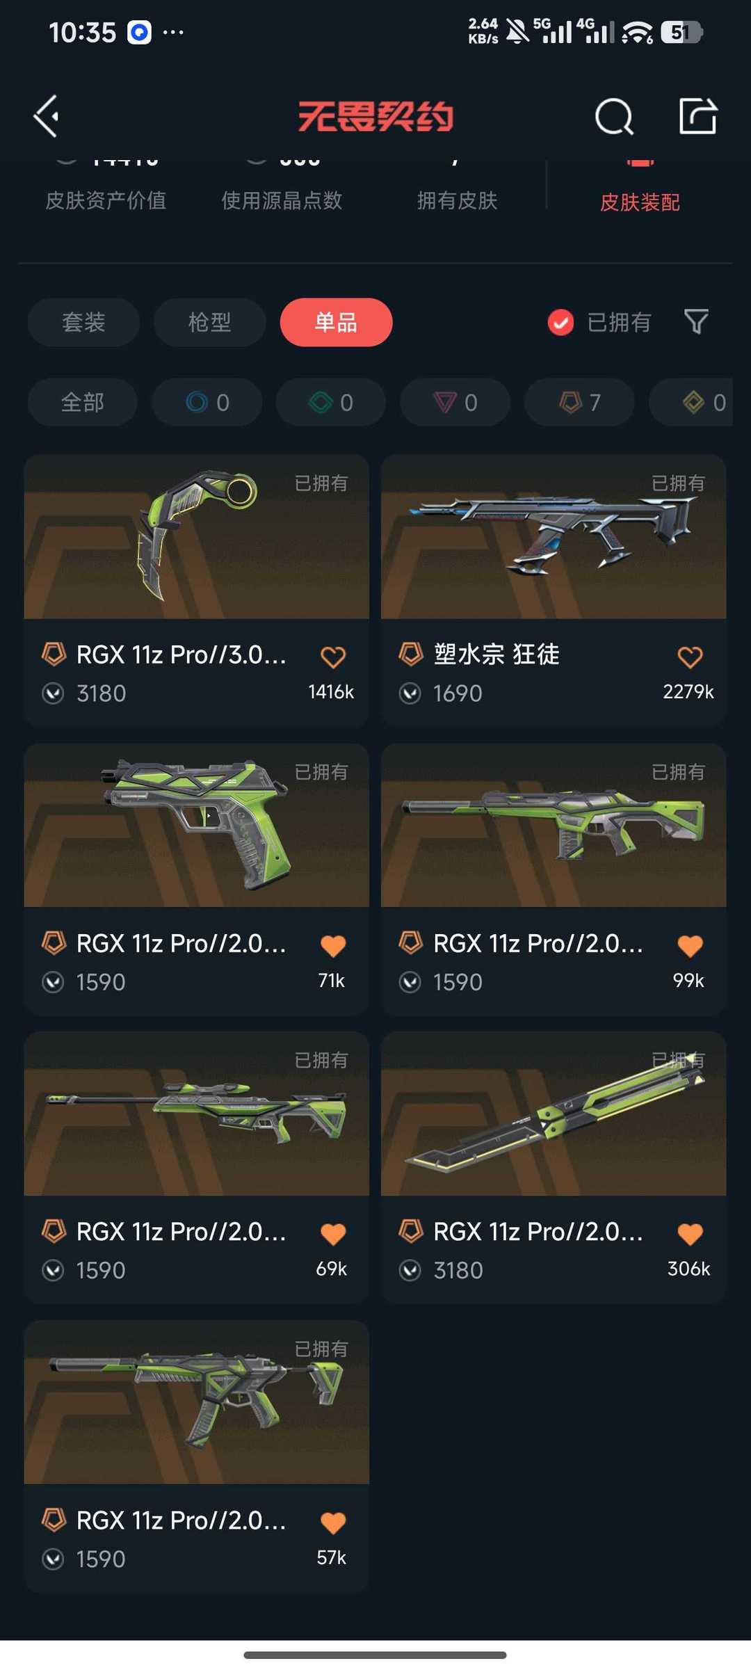Filter by green diamond rarity tier

coord(331,402)
